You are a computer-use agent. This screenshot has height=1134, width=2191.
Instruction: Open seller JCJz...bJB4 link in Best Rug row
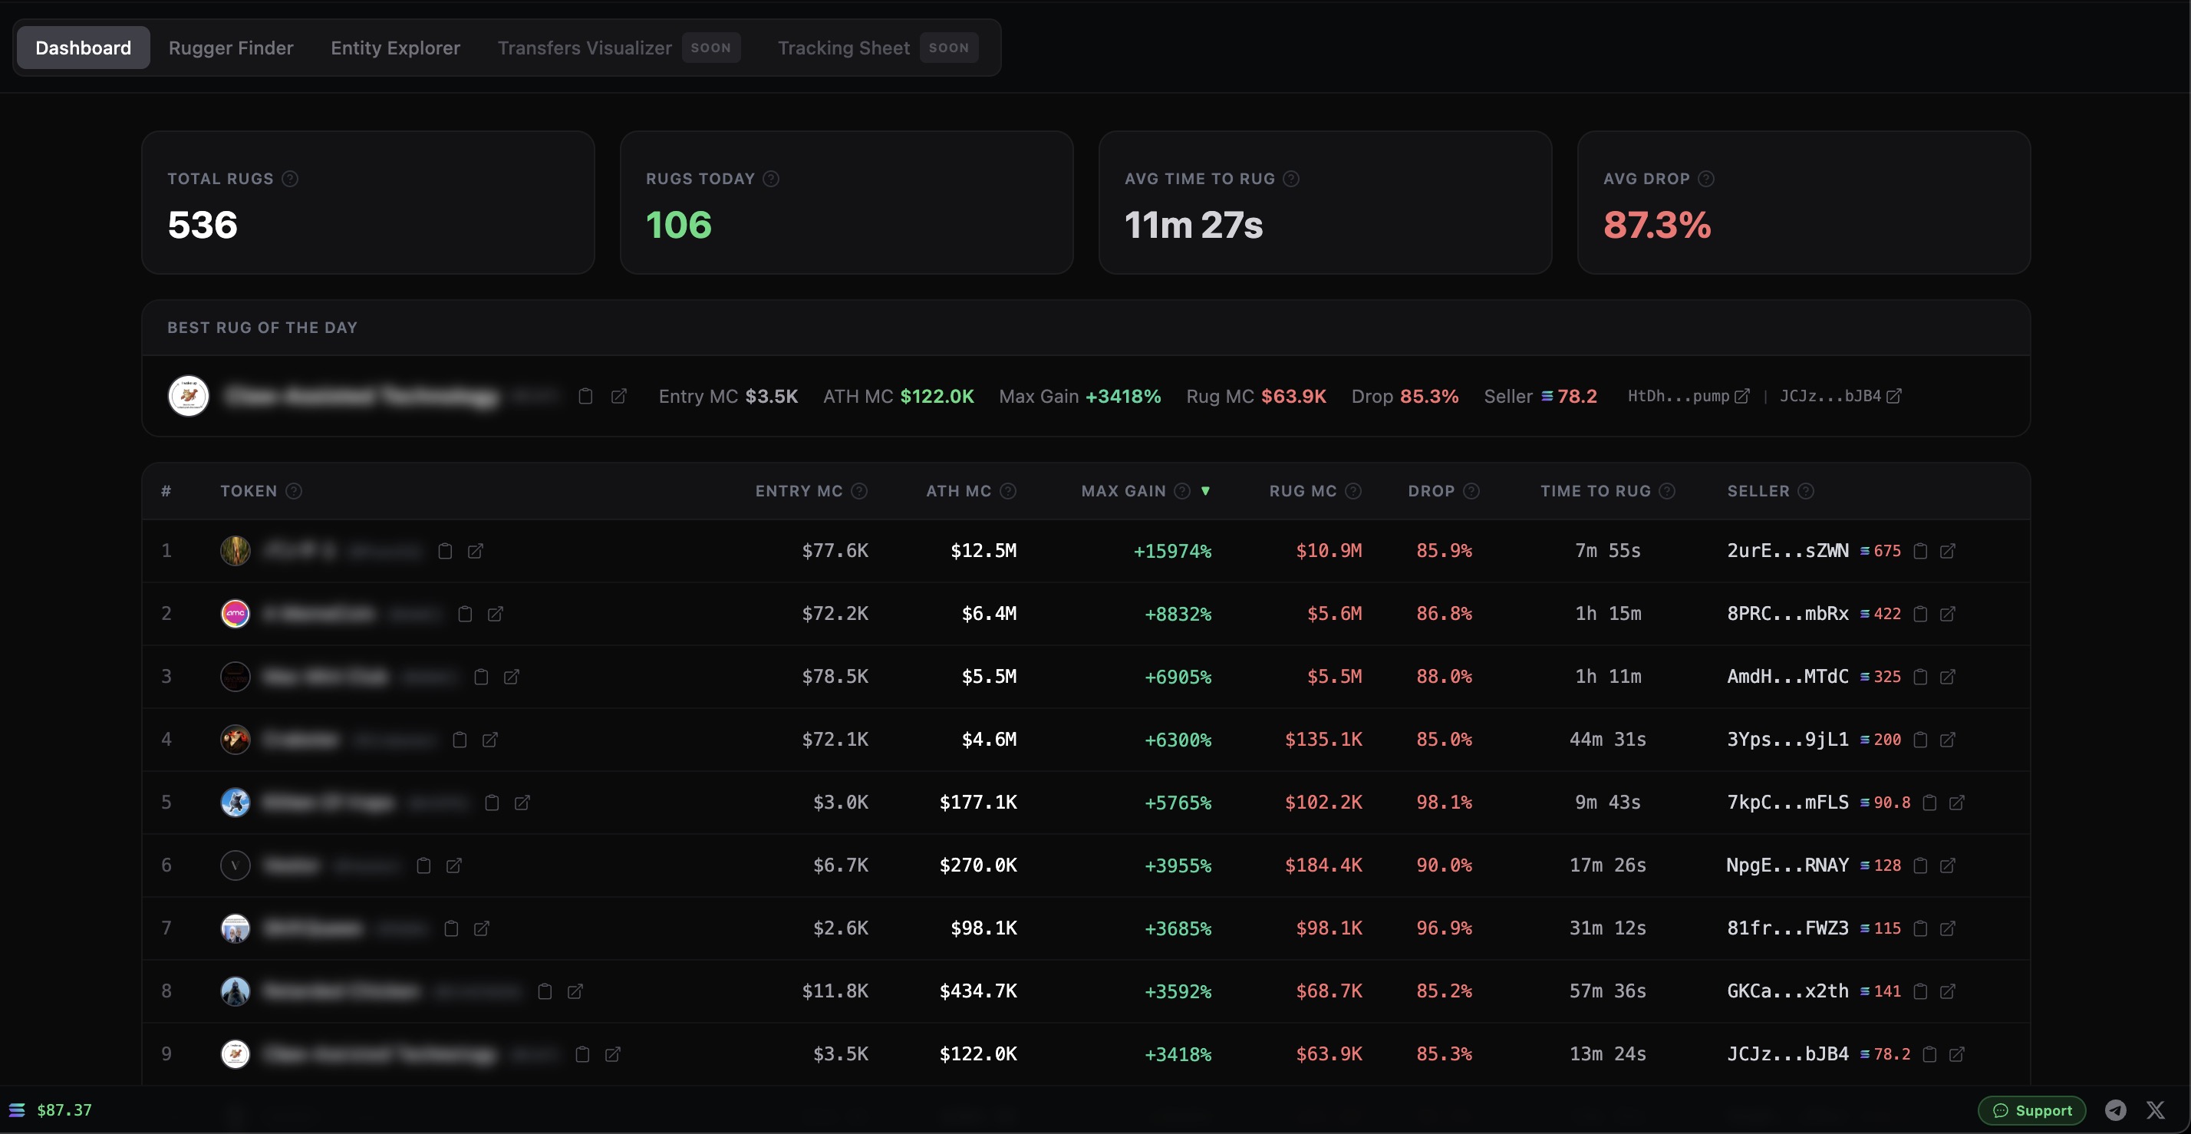[x=1893, y=397]
